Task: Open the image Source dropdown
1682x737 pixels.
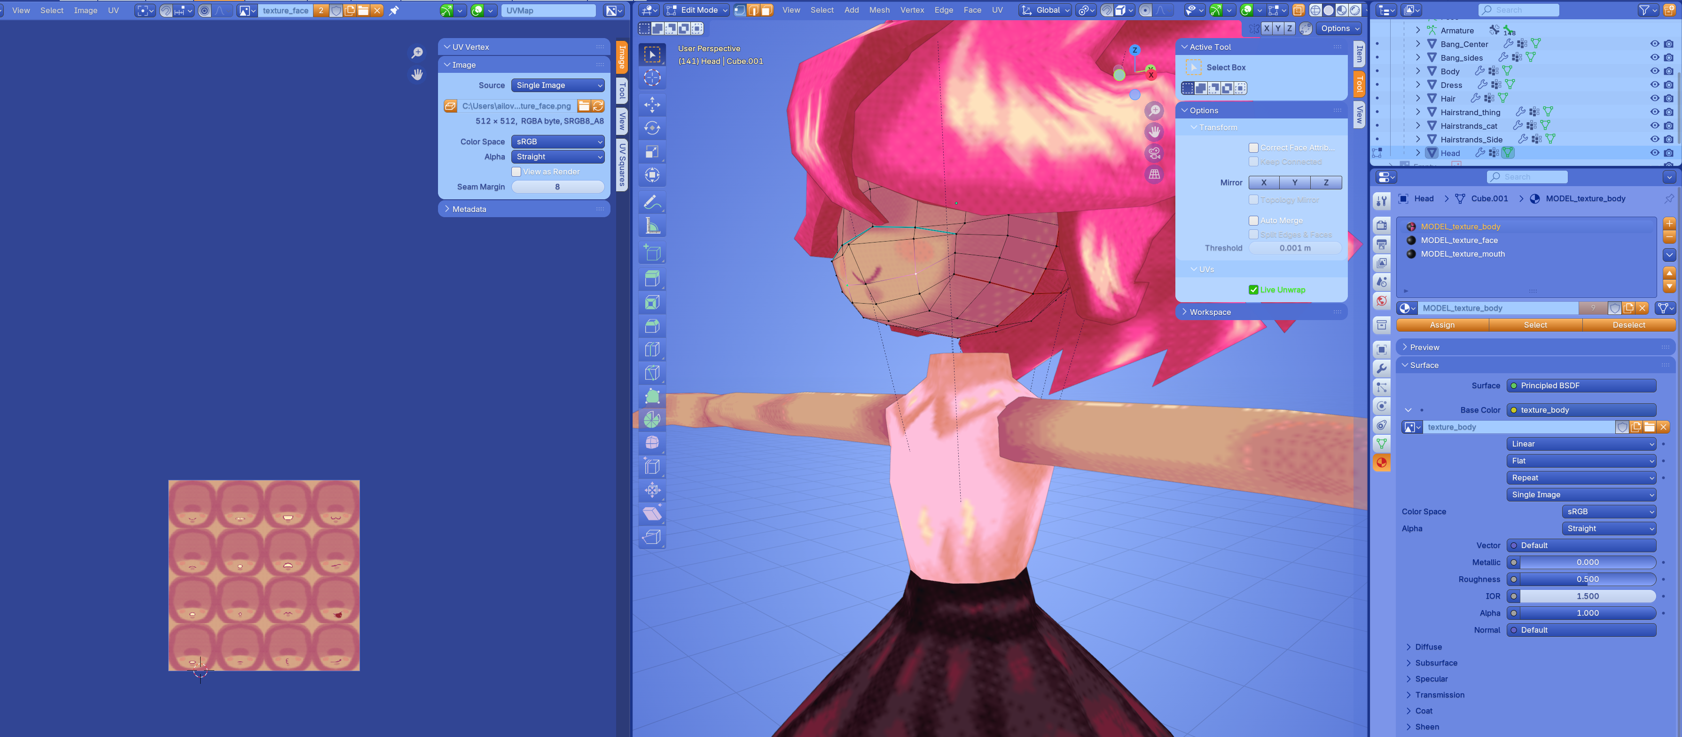Action: [558, 86]
